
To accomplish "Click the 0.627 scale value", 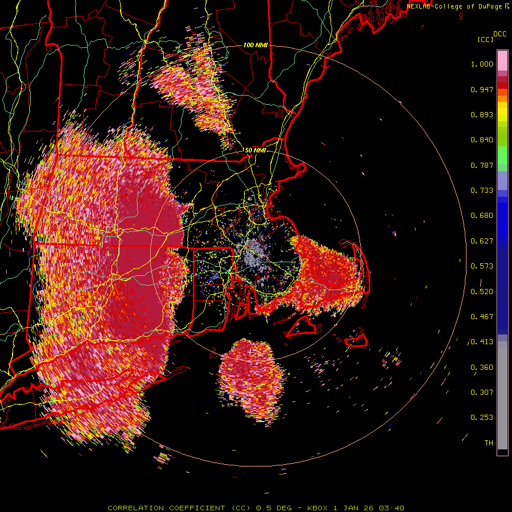I will (x=482, y=241).
